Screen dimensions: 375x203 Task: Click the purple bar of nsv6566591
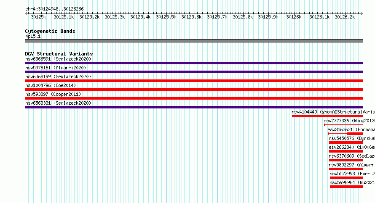(194, 63)
